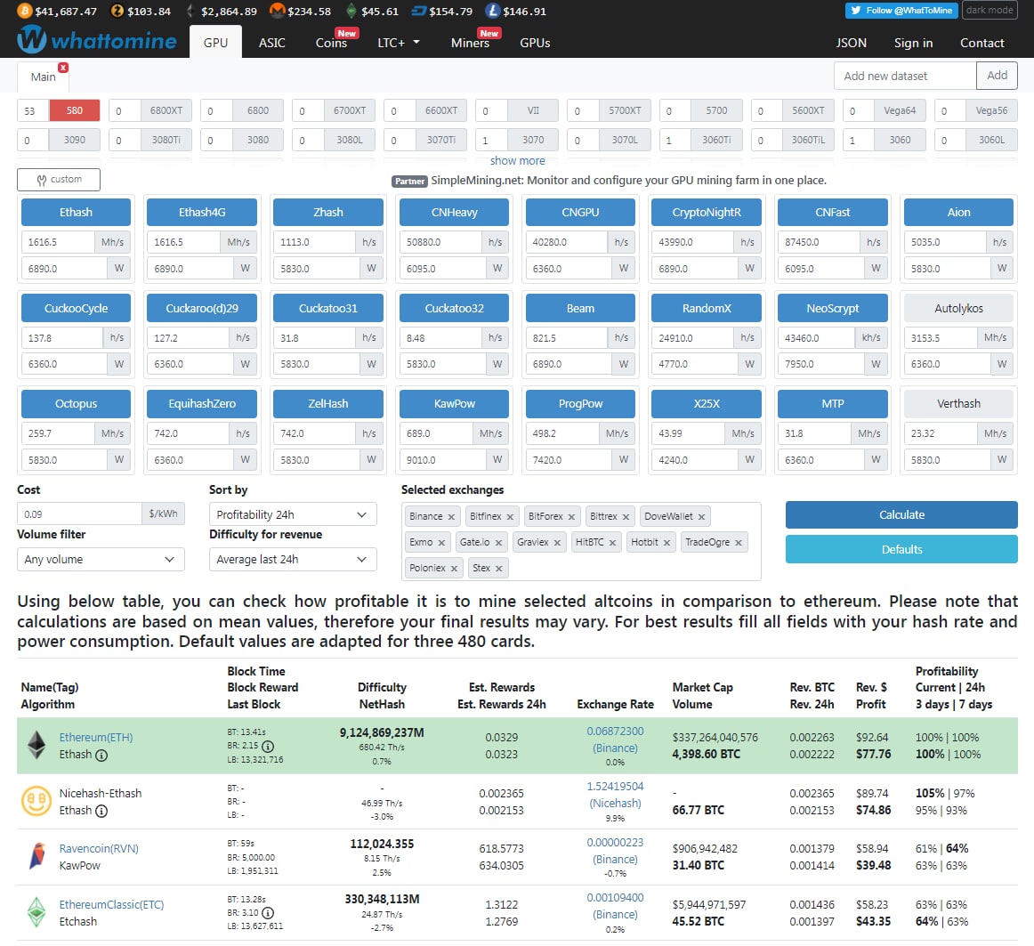Click show more to expand GPU list
The width and height of the screenshot is (1034, 946).
(x=518, y=161)
